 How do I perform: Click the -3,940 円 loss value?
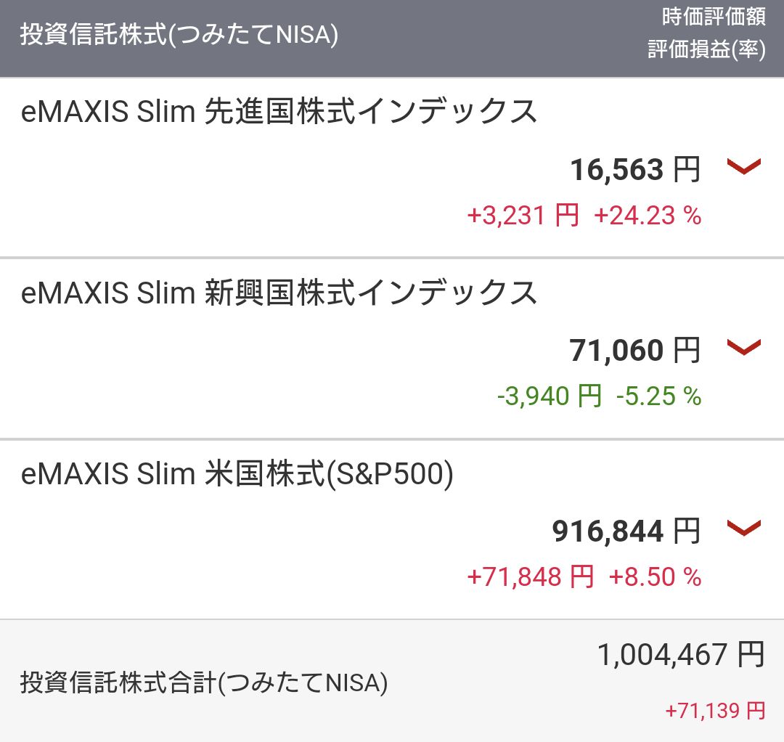(x=549, y=396)
